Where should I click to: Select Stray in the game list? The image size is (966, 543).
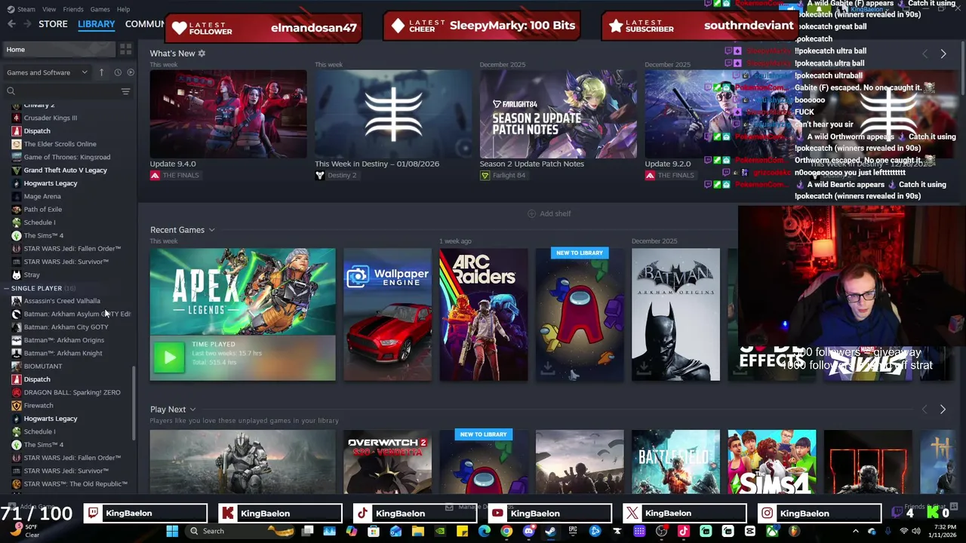[32, 275]
